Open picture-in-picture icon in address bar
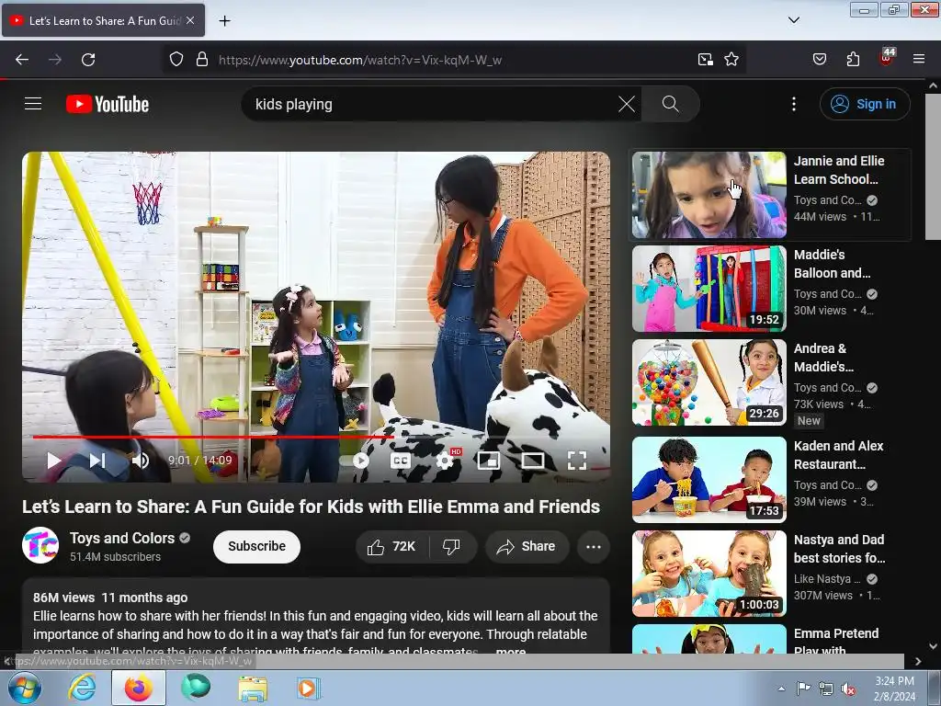This screenshot has width=941, height=706. pyautogui.click(x=705, y=60)
